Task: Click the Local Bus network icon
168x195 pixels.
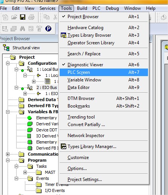Action: coord(30,69)
